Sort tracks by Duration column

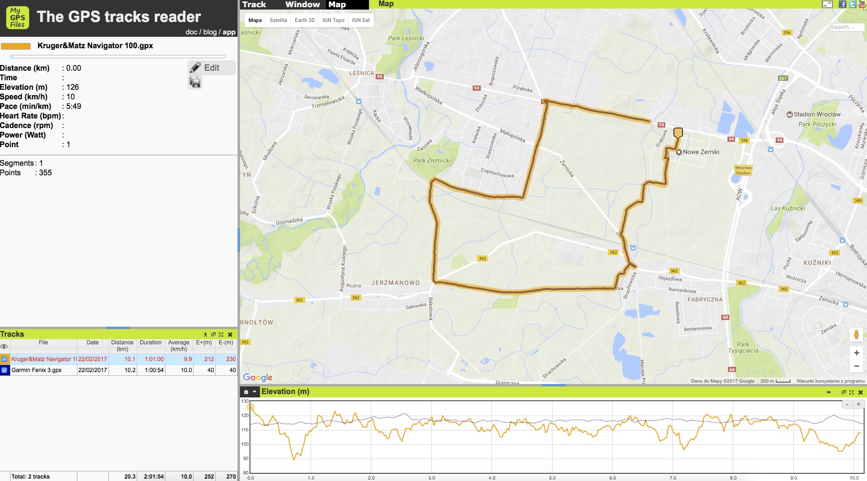click(x=151, y=346)
